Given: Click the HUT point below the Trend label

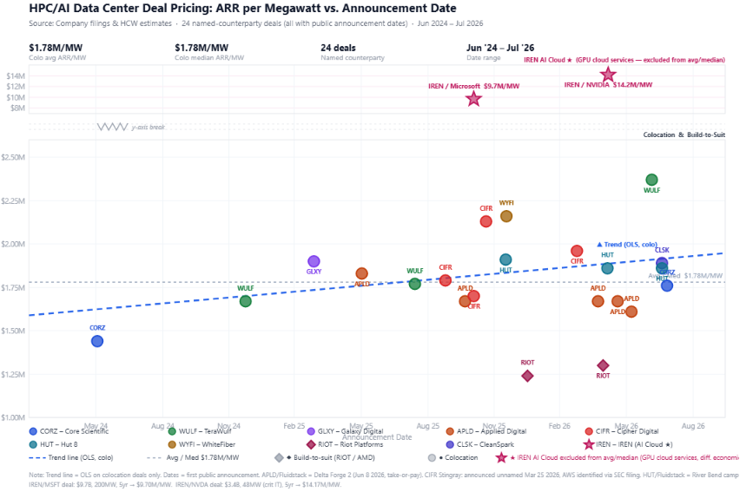Looking at the screenshot, I should pyautogui.click(x=607, y=268).
